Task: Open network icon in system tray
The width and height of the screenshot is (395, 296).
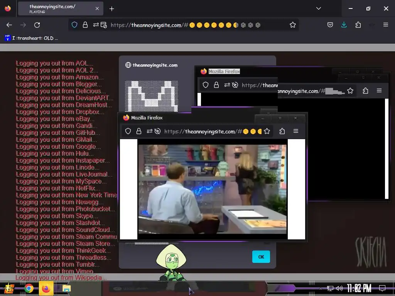Action: [x=330, y=288]
